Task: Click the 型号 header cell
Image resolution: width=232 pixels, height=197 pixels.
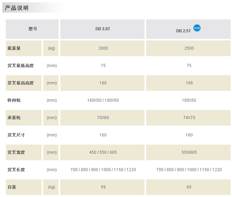Action: coord(33,29)
